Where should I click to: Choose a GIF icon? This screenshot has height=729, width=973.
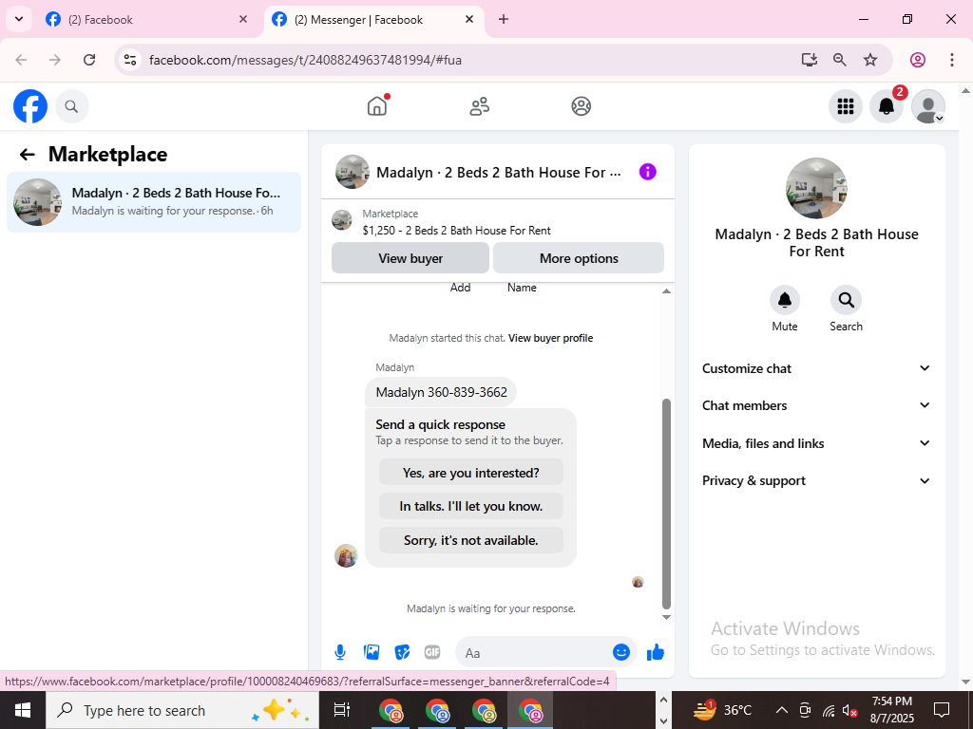point(432,652)
